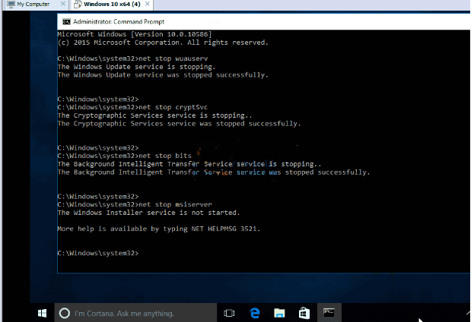This screenshot has height=322, width=474.
Task: Close the My Computer tab
Action: (62, 4)
